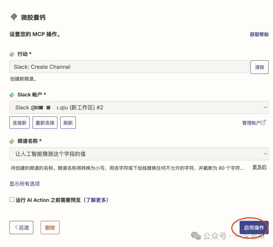Open the external link icon next to 管理帐户
273x247 pixels.
pos(263,122)
